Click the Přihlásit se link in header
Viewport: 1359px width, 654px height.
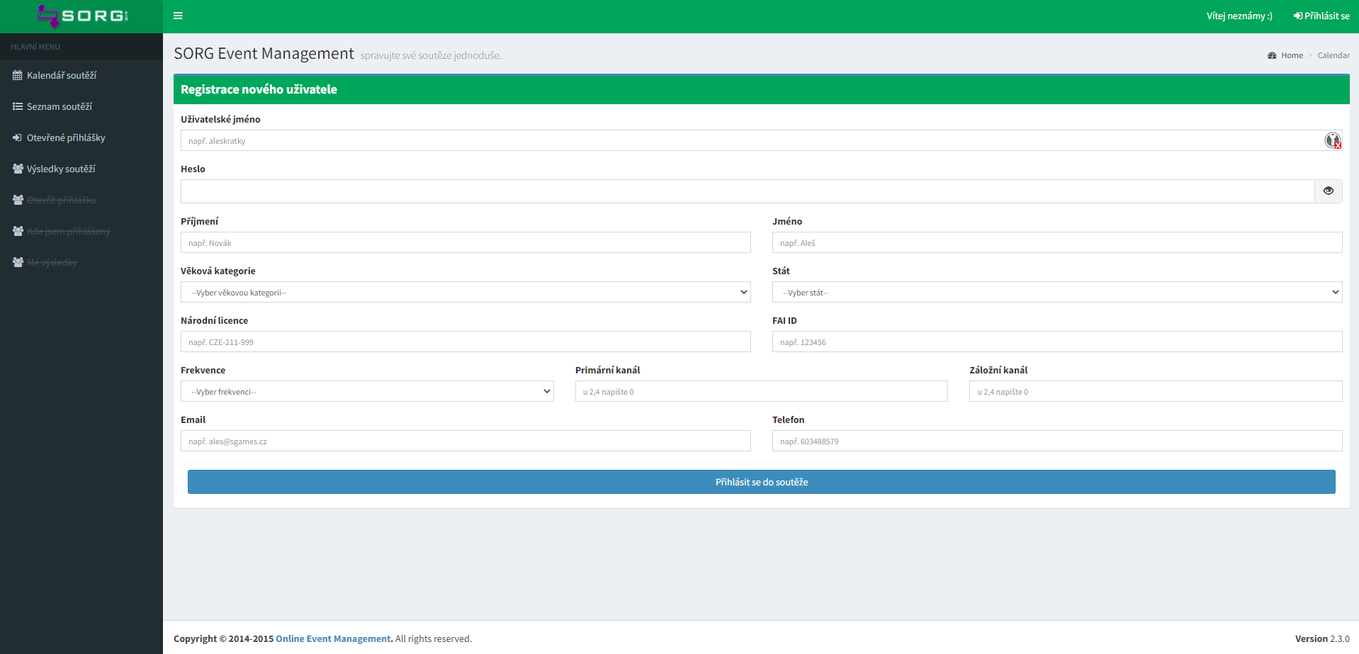pos(1321,16)
